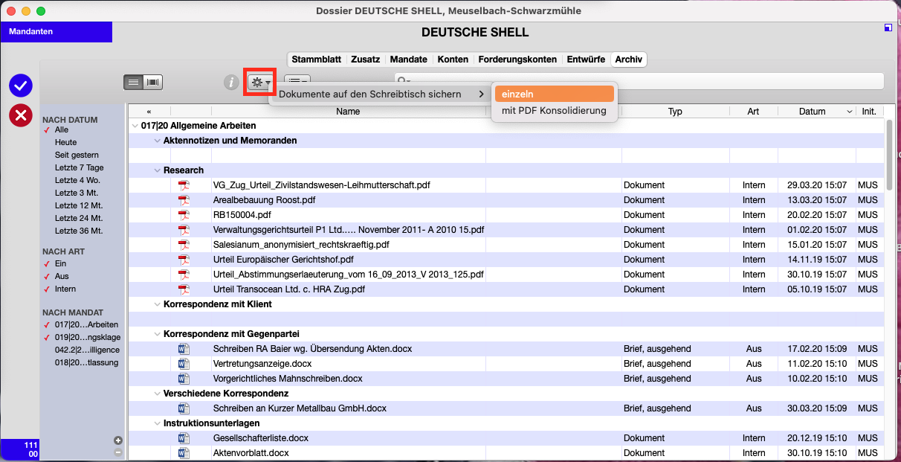Click the Datum column sort arrow
Viewport: 901px width, 462px height.
click(x=850, y=112)
